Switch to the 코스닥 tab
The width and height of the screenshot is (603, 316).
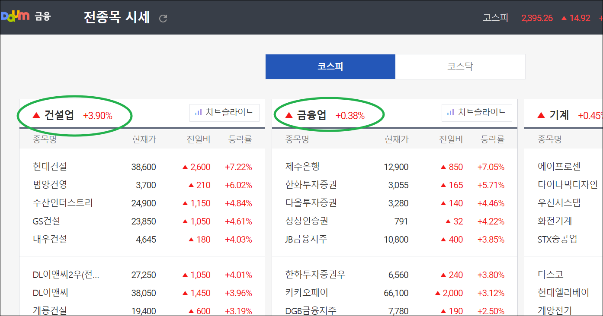coord(460,66)
